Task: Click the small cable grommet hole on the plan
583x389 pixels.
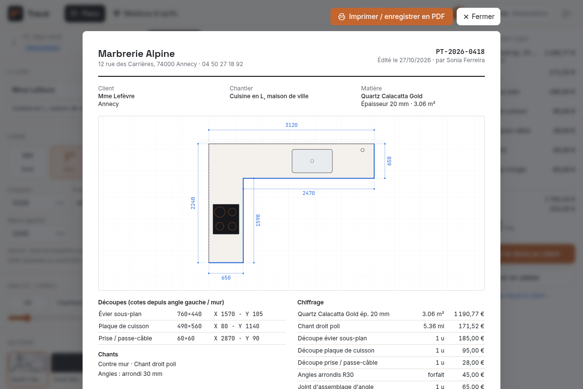Action: coord(362,150)
